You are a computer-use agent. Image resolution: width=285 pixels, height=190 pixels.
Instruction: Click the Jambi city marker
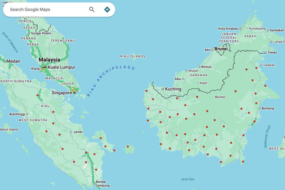71,132
